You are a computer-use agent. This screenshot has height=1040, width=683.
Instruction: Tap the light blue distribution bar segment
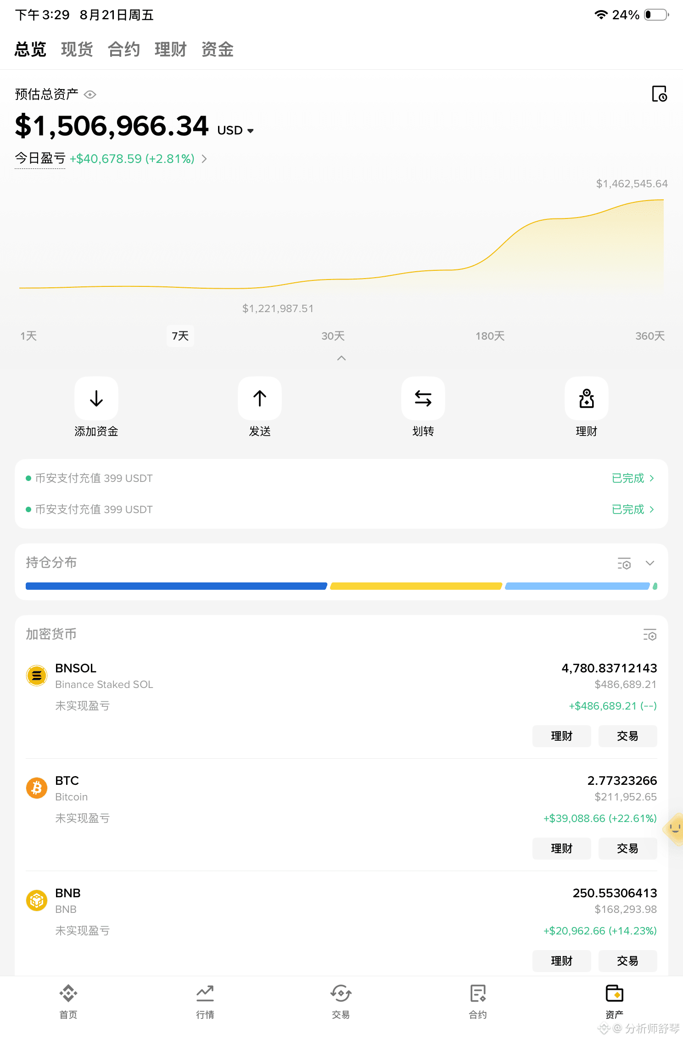pyautogui.click(x=577, y=586)
